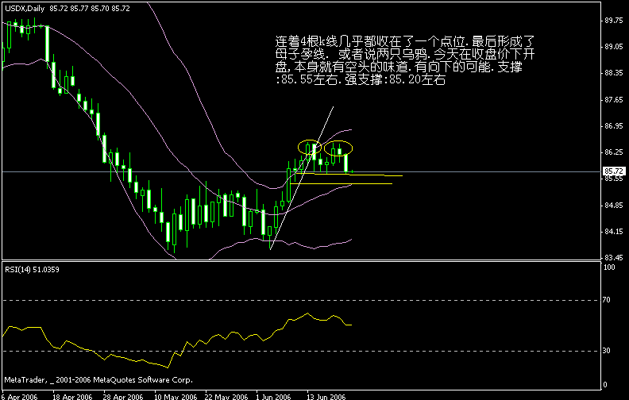The height and width of the screenshot is (400, 629).
Task: Select the white rising trendline
Action: pos(301,178)
